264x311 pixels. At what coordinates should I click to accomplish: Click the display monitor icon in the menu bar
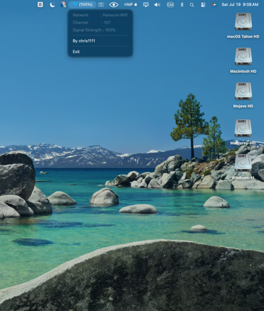tap(146, 5)
